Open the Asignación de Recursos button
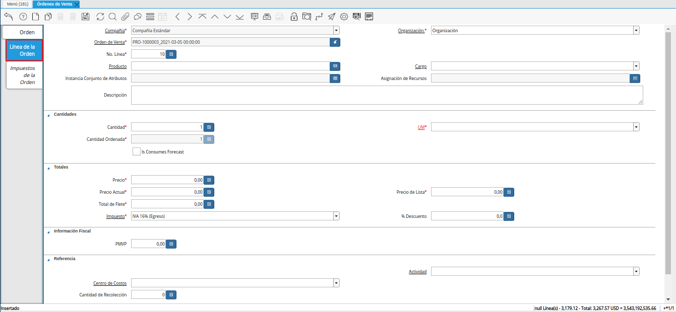The width and height of the screenshot is (676, 312). [x=635, y=79]
